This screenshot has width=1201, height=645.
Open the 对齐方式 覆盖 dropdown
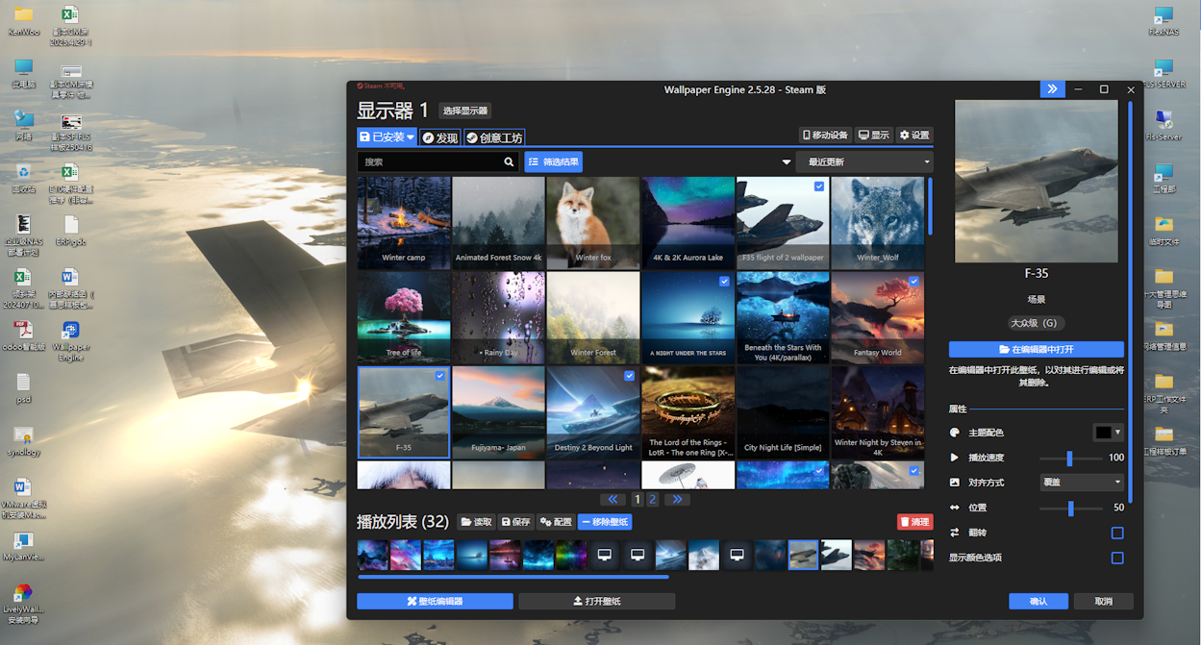tap(1082, 483)
